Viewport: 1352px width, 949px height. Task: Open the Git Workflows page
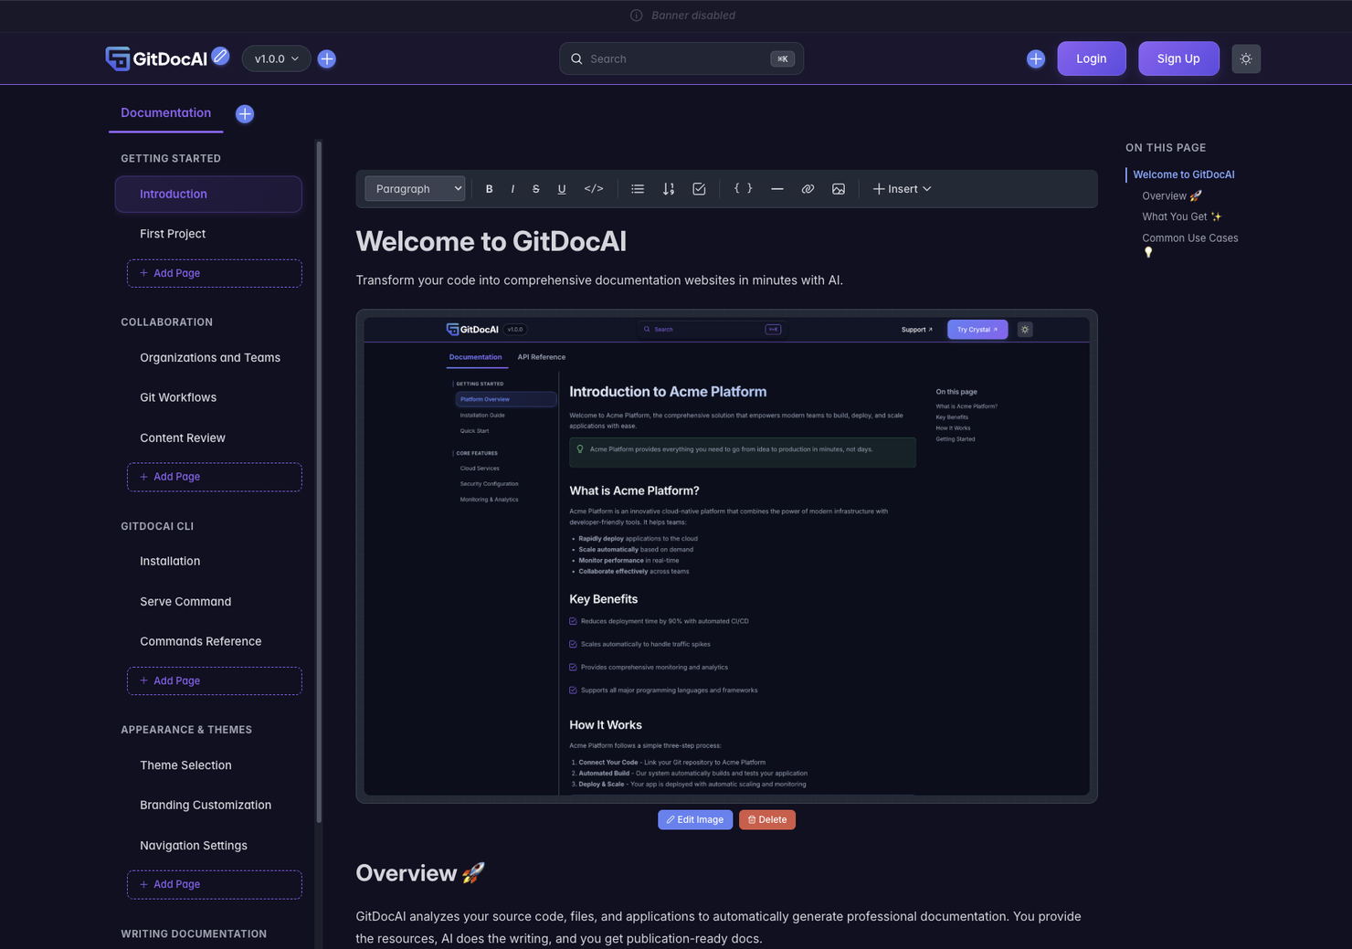tap(178, 397)
